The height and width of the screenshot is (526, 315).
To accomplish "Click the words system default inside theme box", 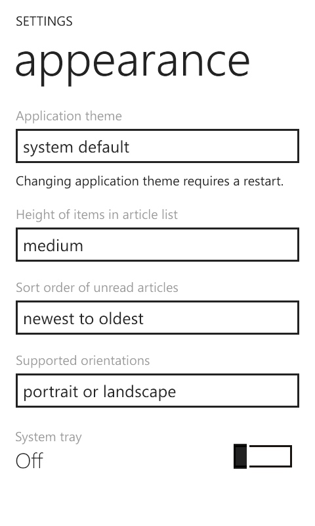I will pyautogui.click(x=76, y=147).
